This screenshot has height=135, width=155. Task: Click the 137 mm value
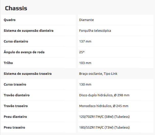pos(85,41)
